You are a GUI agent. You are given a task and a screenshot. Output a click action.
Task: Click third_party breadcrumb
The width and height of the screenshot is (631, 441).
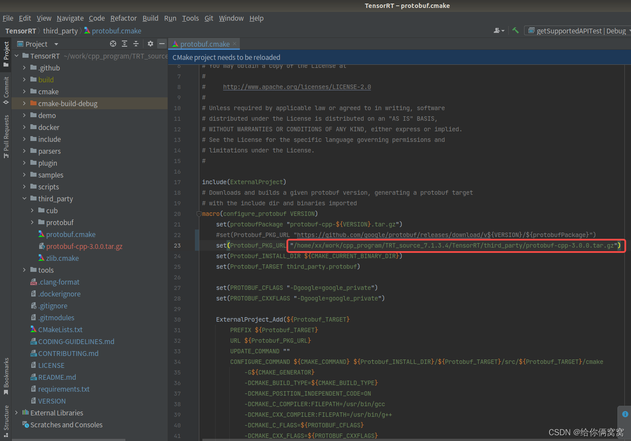pos(60,31)
